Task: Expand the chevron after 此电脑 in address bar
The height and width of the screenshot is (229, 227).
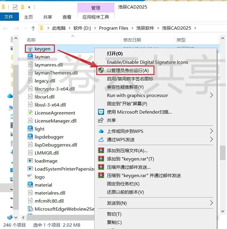Action: pos(70,28)
